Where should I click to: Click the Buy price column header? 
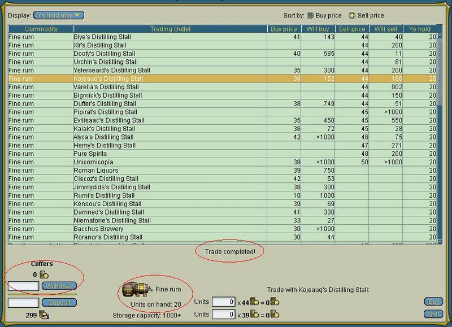click(x=284, y=29)
